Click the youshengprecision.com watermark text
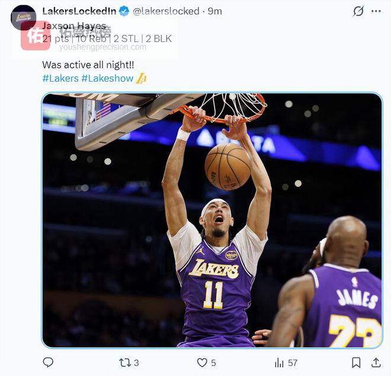The height and width of the screenshot is (376, 391). (102, 47)
